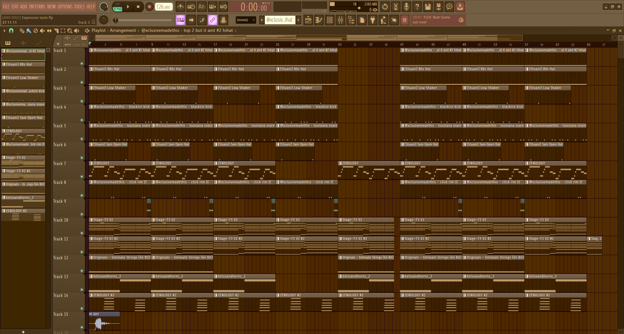Click the render audio file icon
624x334 pixels.
[x=439, y=6]
